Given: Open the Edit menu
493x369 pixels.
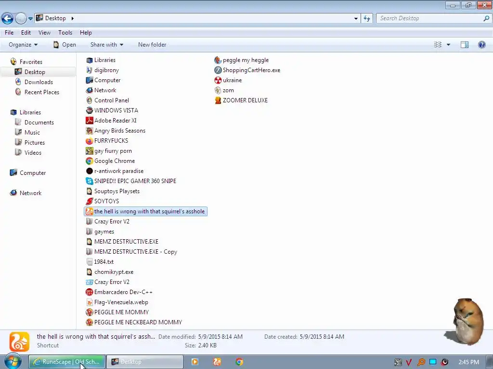Looking at the screenshot, I should click(26, 33).
